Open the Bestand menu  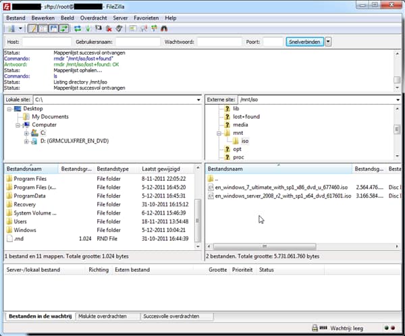tap(16, 18)
